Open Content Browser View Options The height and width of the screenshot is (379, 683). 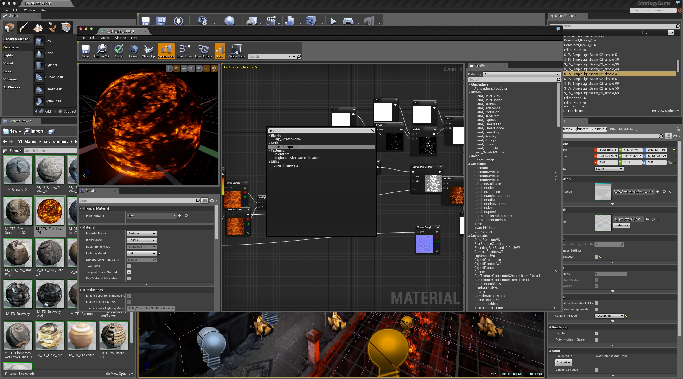[x=119, y=374]
